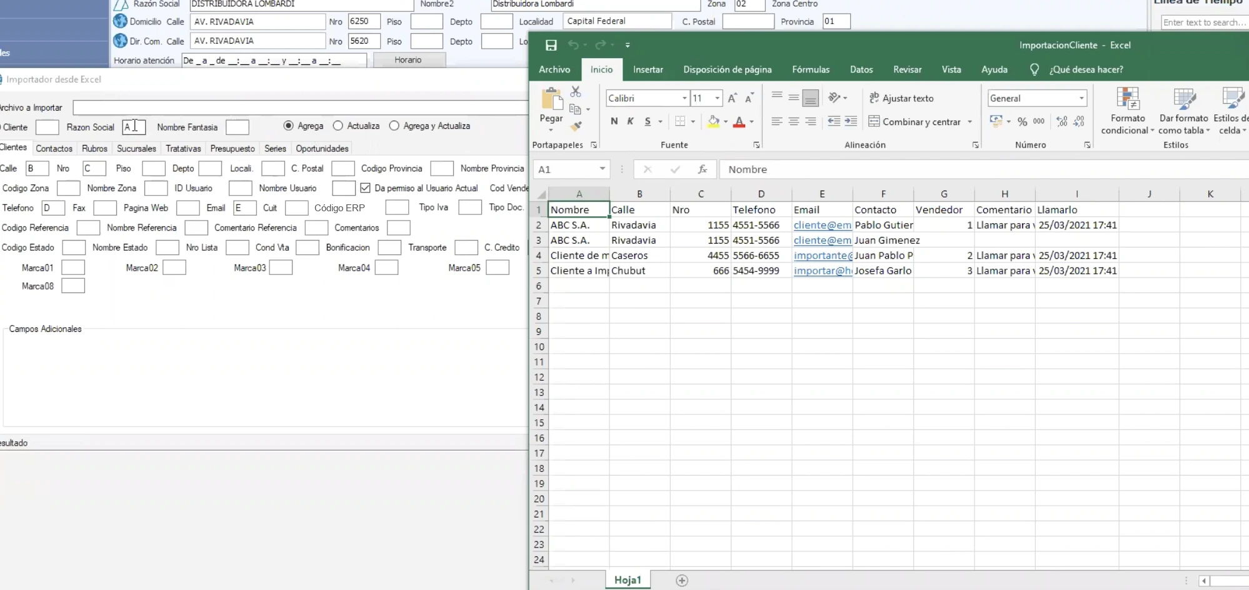Image resolution: width=1249 pixels, height=590 pixels.
Task: Uncheck Da permiso al Usuario Actual
Action: (x=365, y=187)
